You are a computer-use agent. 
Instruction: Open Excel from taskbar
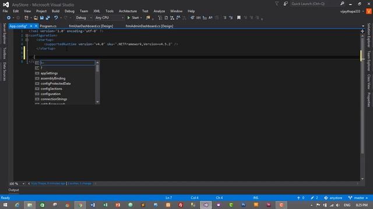click(105, 205)
